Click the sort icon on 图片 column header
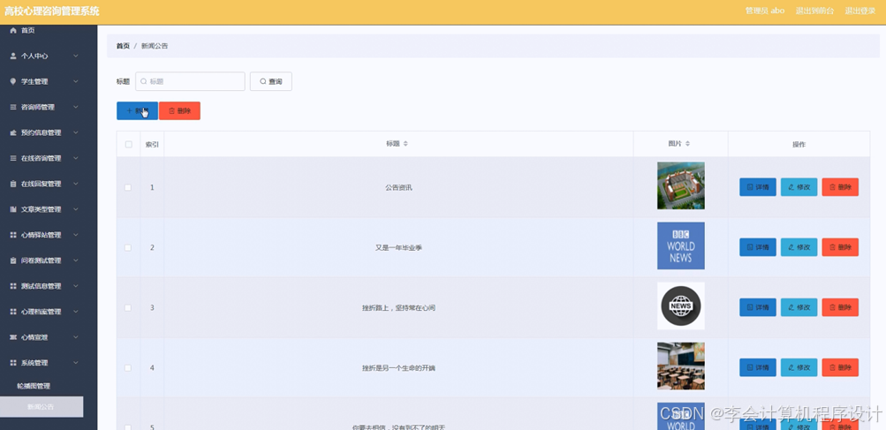 coord(687,144)
